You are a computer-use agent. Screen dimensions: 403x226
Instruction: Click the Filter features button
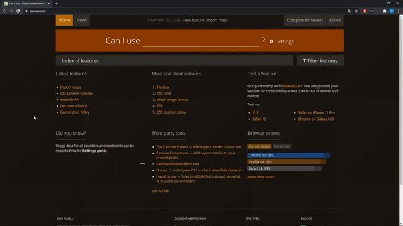pos(320,61)
